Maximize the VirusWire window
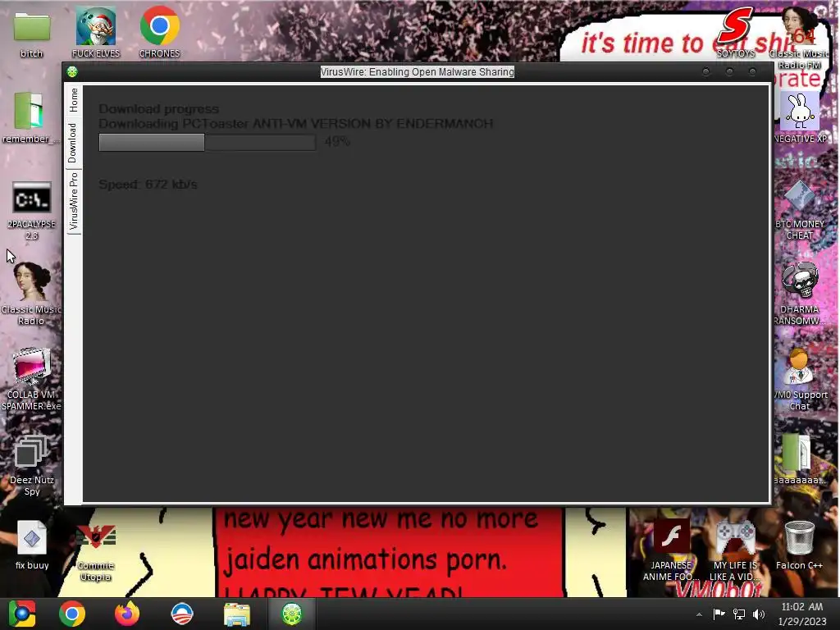The height and width of the screenshot is (630, 840). point(729,71)
